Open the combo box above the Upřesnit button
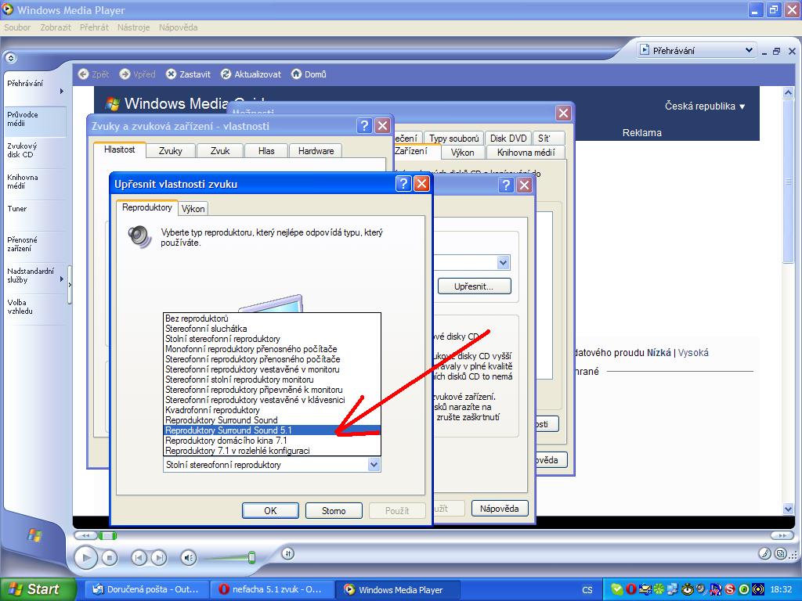802x601 pixels. pyautogui.click(x=471, y=263)
